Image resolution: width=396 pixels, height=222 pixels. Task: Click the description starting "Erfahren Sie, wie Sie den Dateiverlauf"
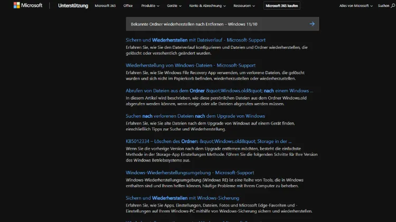(216, 50)
